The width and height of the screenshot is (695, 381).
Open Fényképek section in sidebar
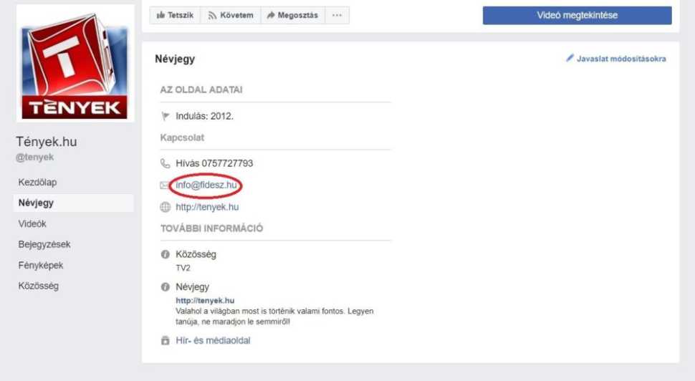point(40,266)
